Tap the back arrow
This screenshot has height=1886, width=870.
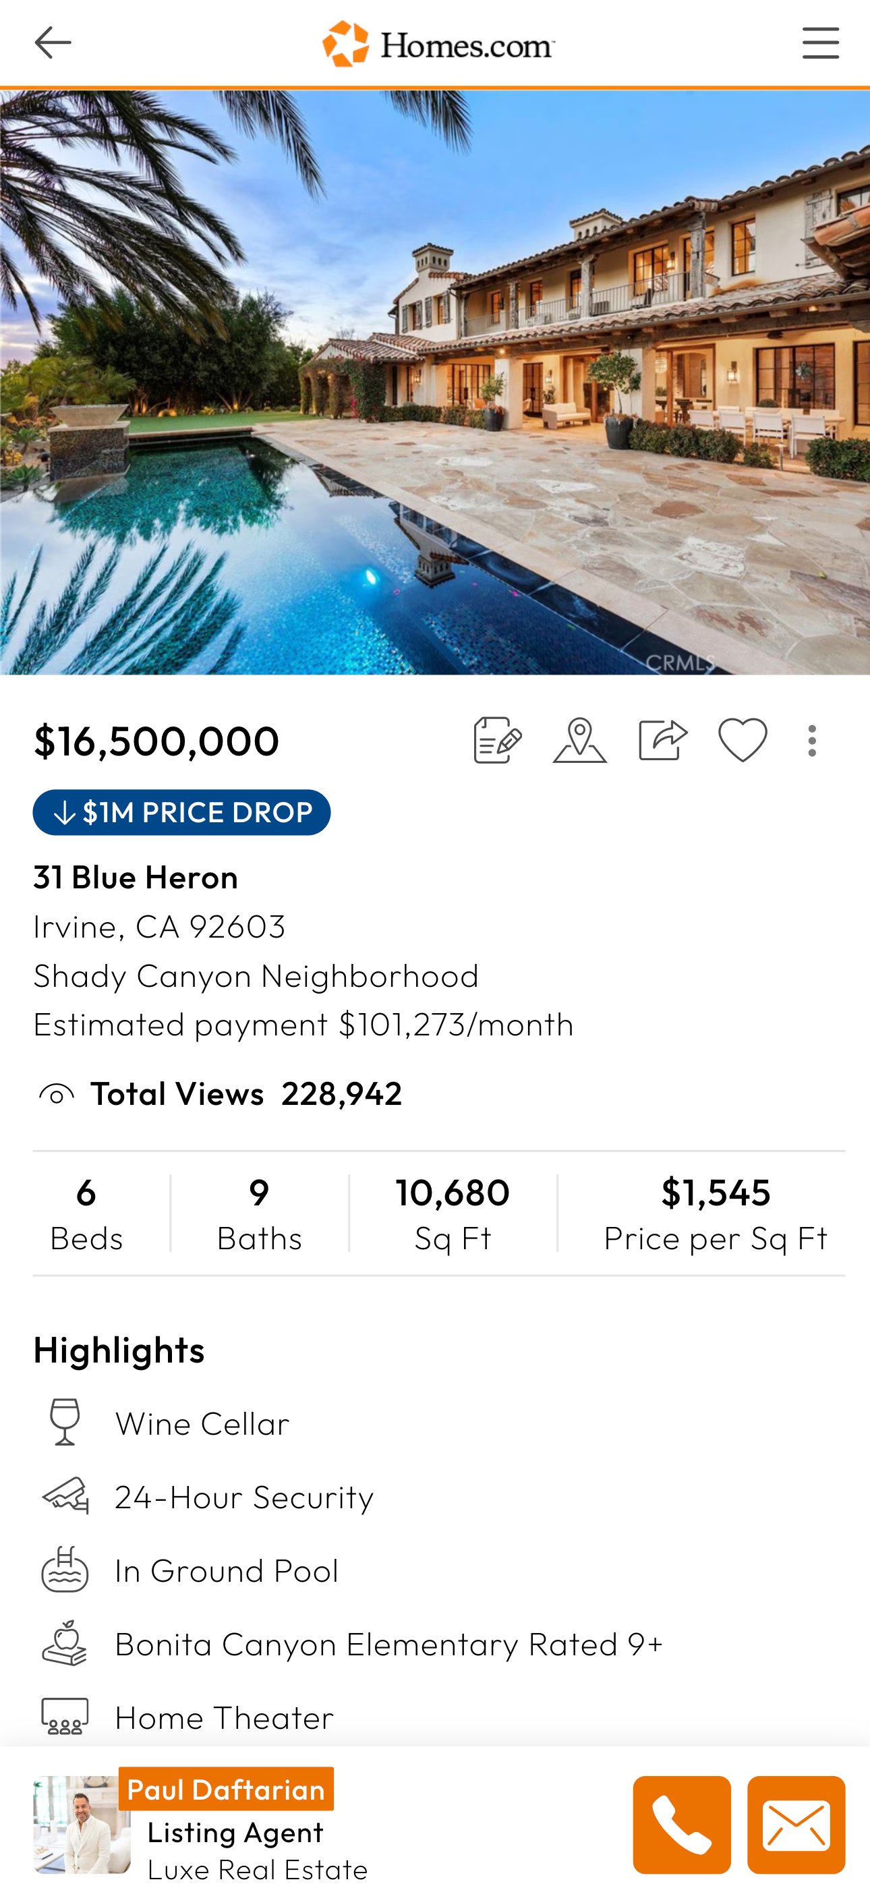[x=53, y=43]
